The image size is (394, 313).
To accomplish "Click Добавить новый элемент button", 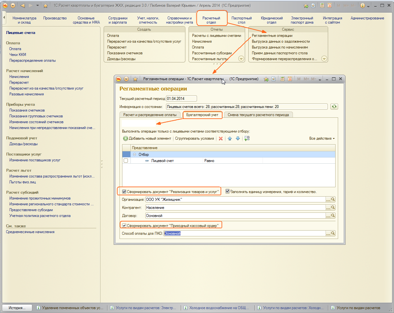I will 147,138.
